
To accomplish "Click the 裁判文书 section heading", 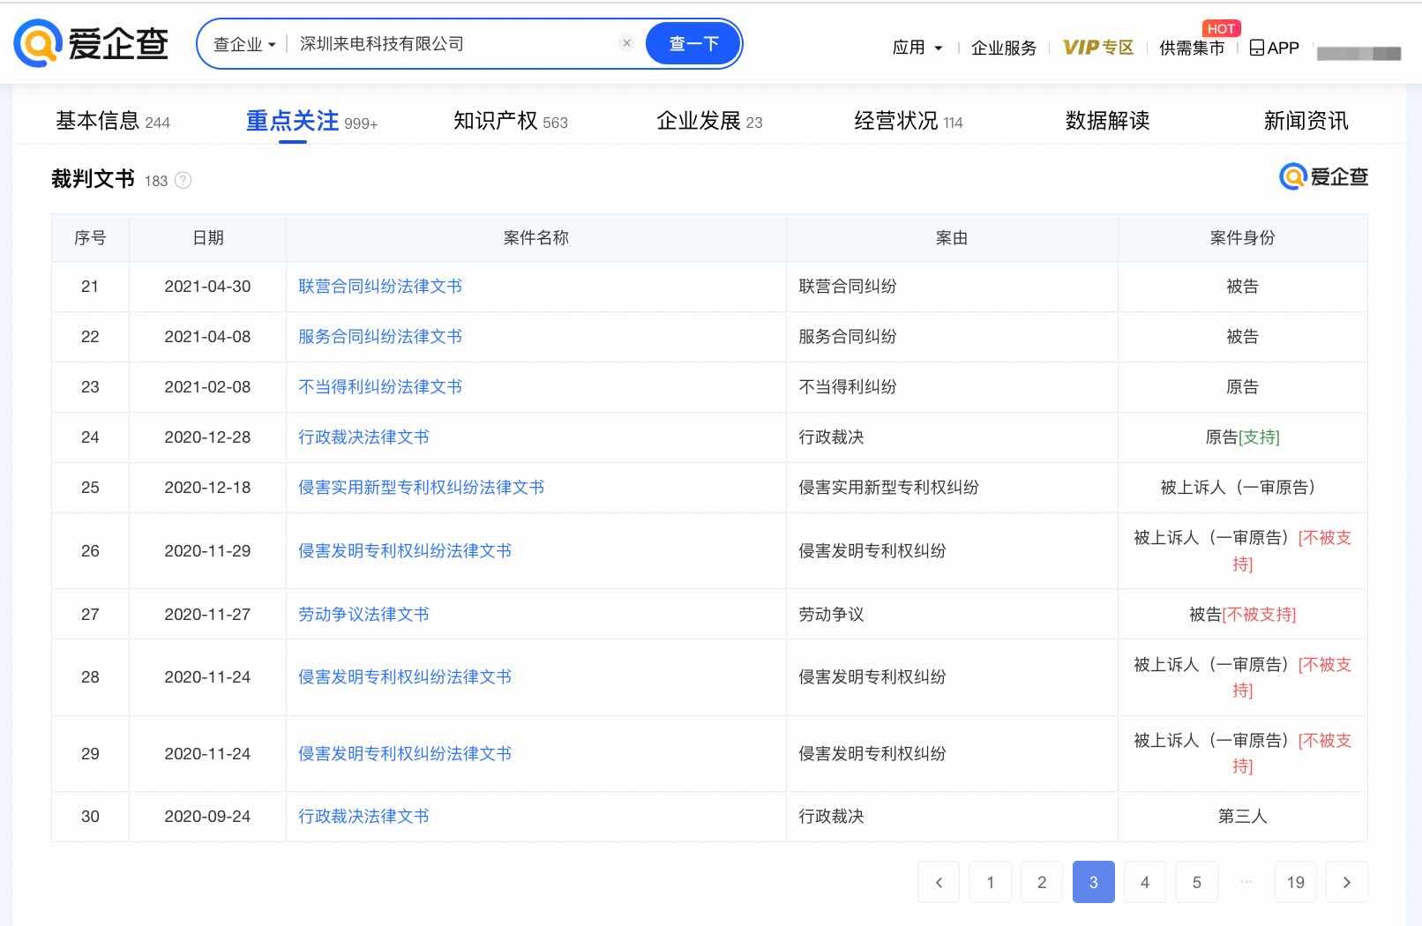I will [93, 179].
